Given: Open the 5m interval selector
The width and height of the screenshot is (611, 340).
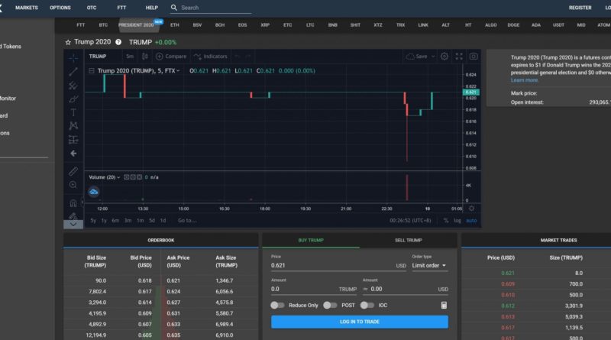Looking at the screenshot, I should coord(130,57).
